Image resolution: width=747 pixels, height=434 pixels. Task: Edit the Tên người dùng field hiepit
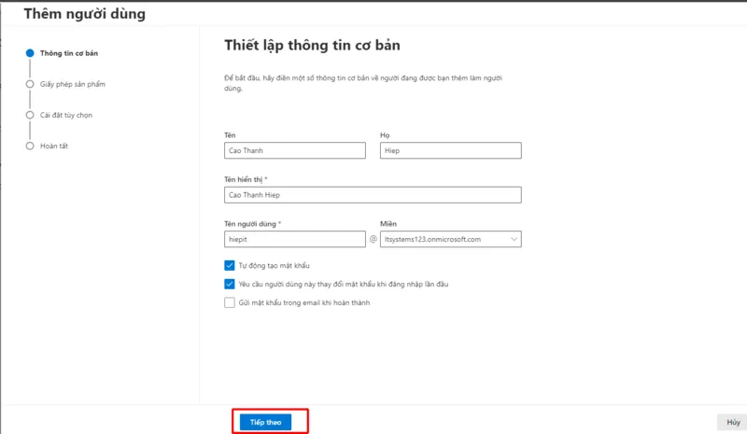click(x=295, y=239)
